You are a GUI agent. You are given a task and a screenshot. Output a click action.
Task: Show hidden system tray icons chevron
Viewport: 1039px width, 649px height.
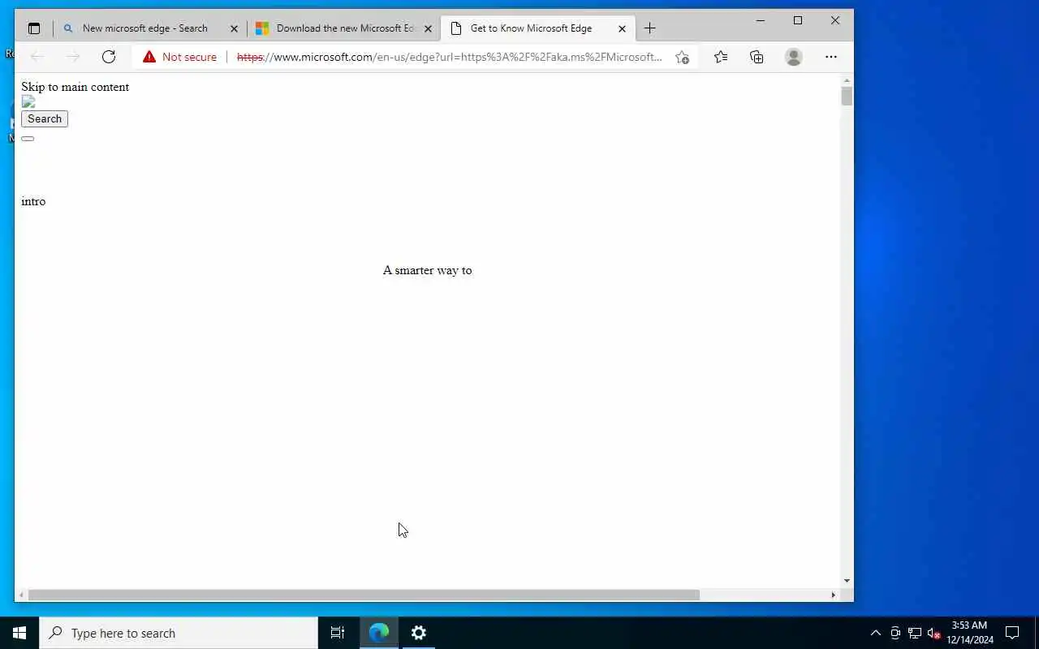tap(875, 634)
